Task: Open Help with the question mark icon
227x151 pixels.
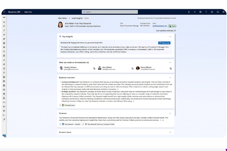Action: point(206,12)
